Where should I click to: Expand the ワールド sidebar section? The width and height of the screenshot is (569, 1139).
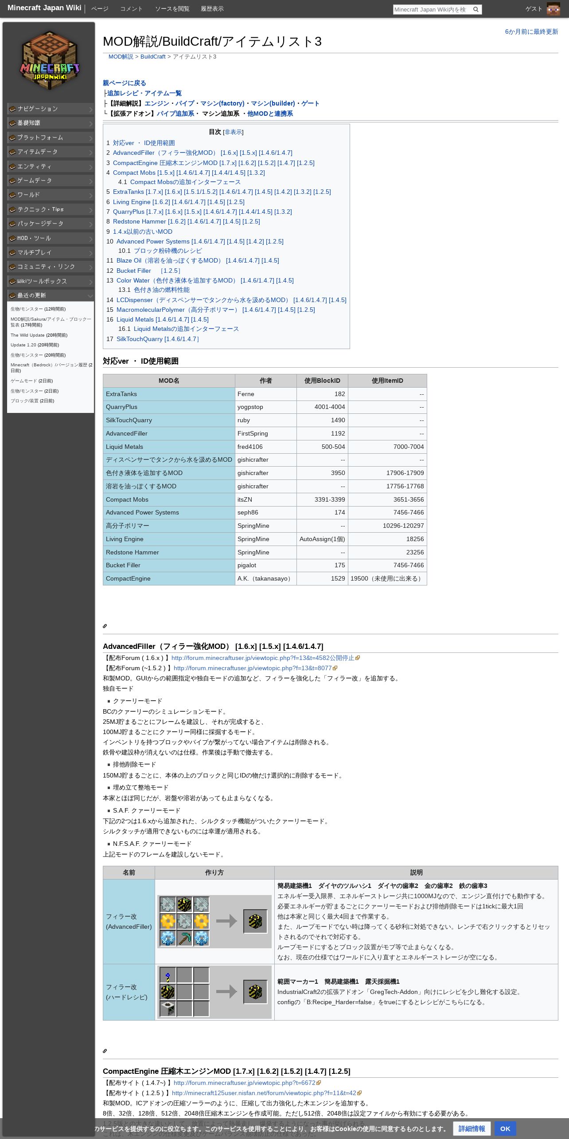click(51, 195)
